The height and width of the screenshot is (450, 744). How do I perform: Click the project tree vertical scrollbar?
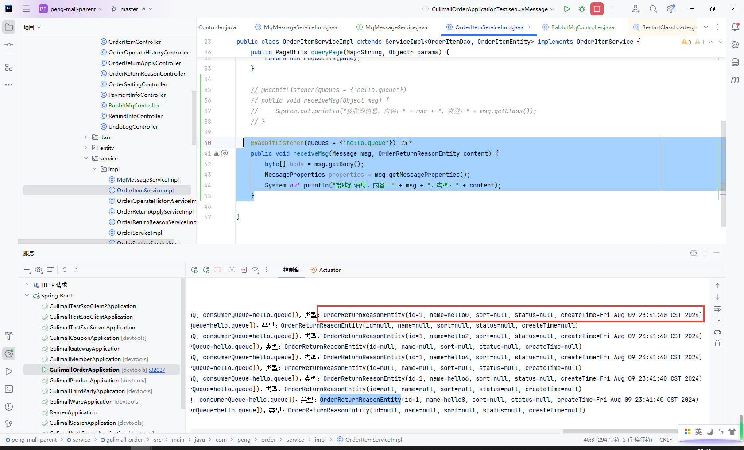pyautogui.click(x=194, y=117)
